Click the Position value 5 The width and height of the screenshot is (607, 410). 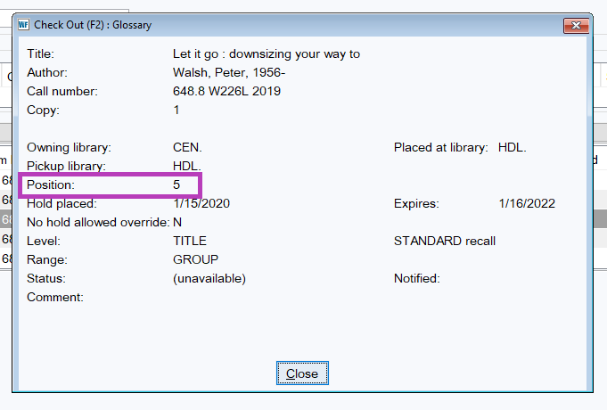click(176, 184)
